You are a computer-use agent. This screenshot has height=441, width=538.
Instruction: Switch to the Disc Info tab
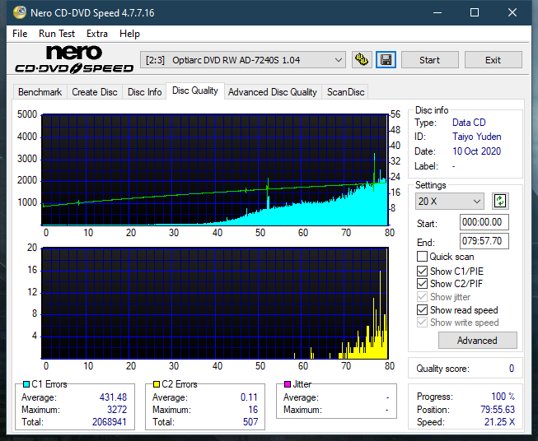pos(144,92)
